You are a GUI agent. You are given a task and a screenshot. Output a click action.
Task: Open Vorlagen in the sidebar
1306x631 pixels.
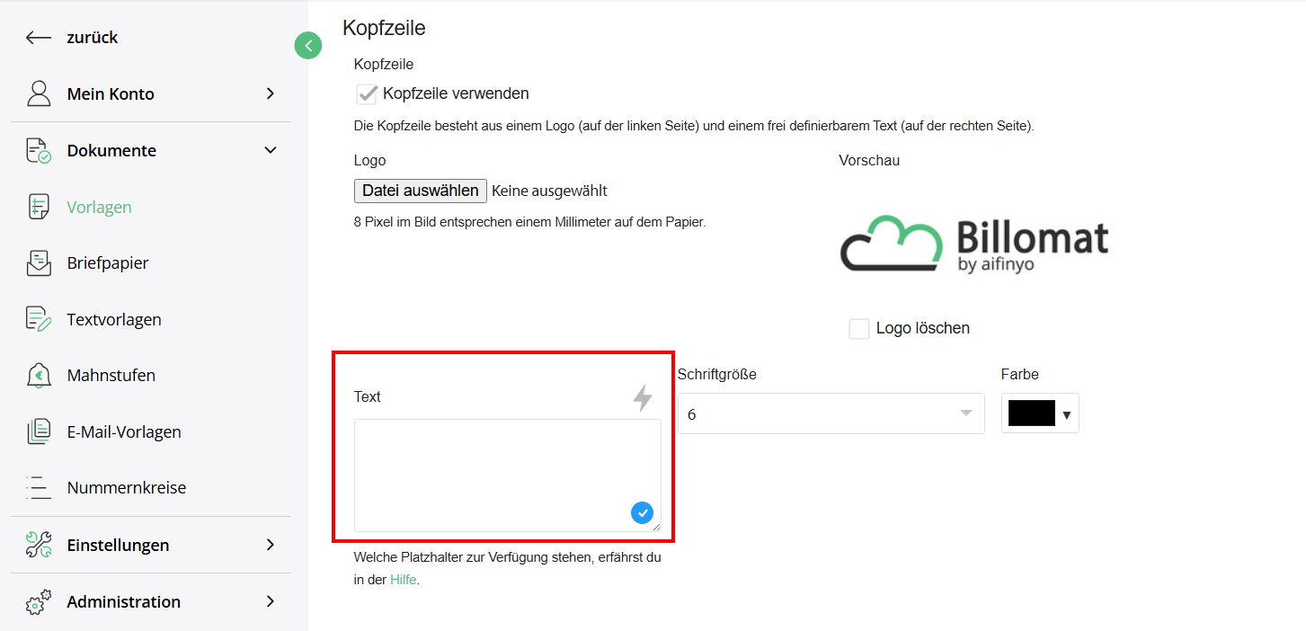[x=100, y=207]
